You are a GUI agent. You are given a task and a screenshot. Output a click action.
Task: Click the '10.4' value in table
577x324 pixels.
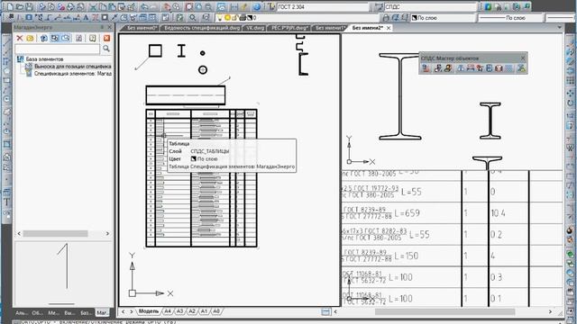pyautogui.click(x=498, y=213)
